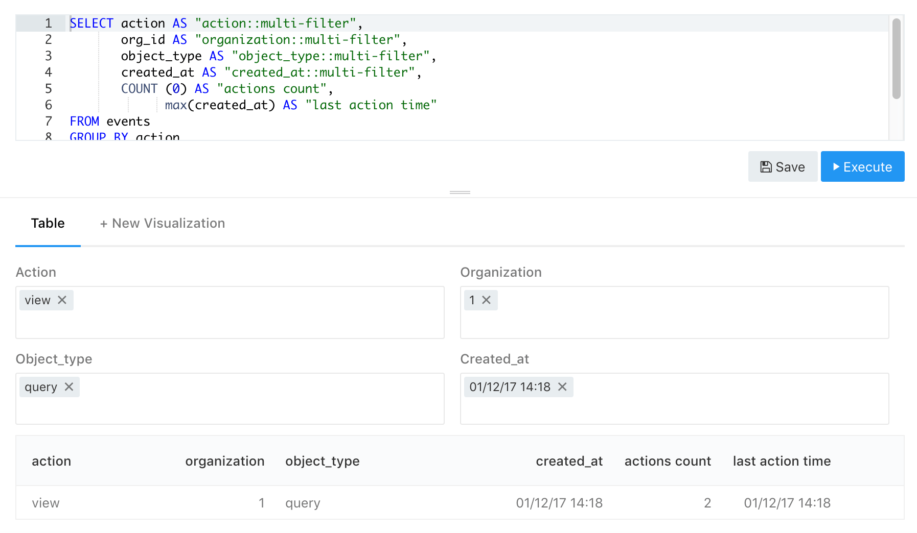
Task: Remove the "01/12/17 14:18" Created_at filter tag
Action: [562, 387]
